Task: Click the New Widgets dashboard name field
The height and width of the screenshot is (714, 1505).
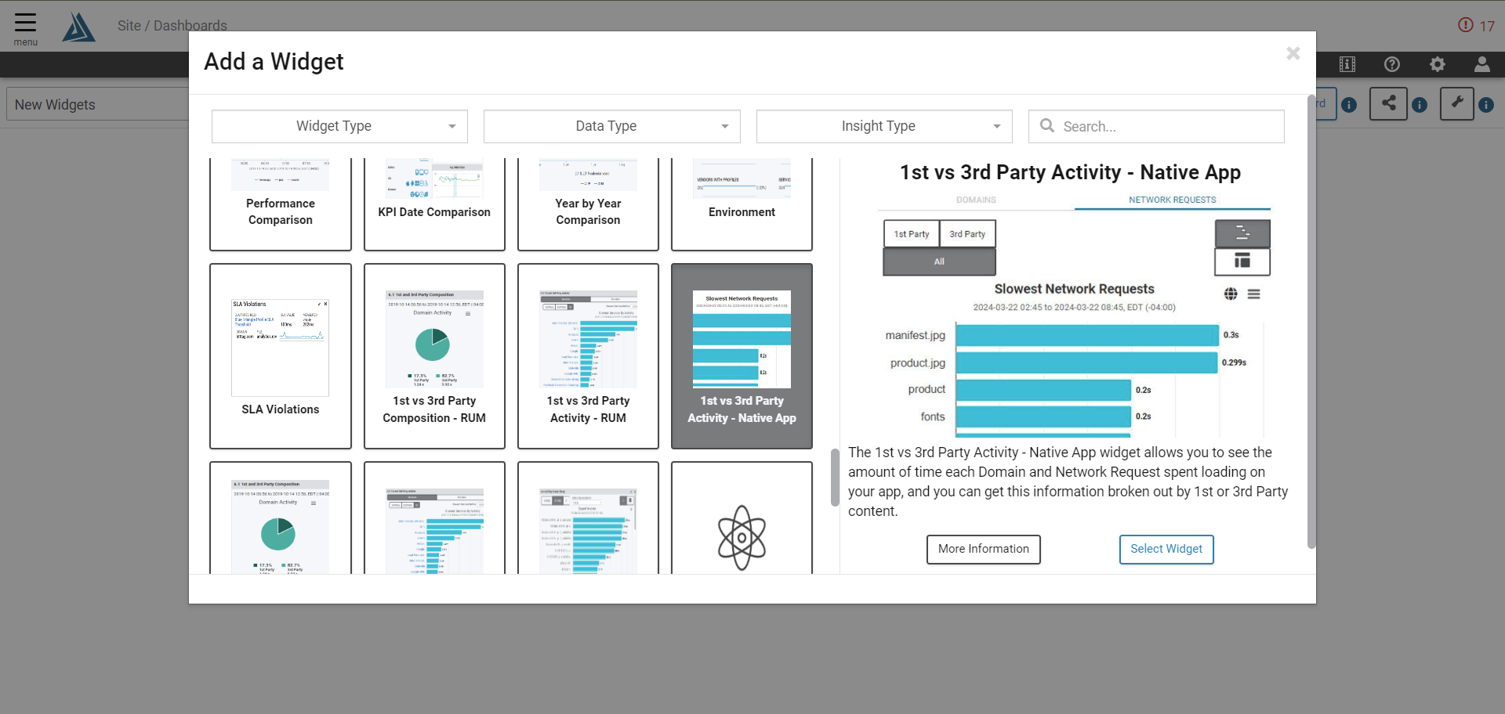Action: [98, 105]
